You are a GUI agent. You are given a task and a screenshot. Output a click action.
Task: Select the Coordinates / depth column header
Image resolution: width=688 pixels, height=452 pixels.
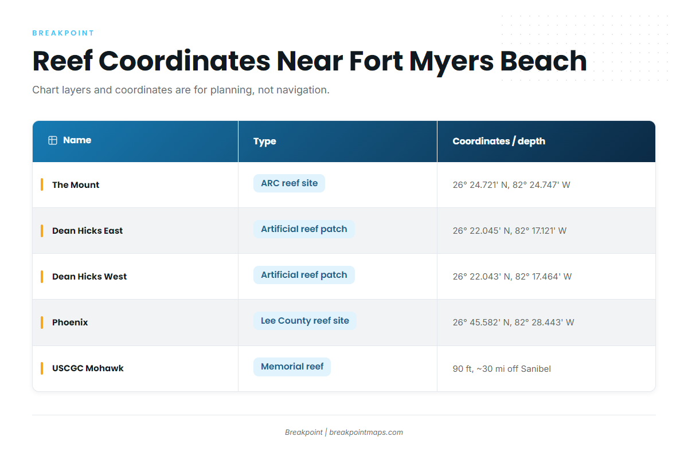click(546, 141)
